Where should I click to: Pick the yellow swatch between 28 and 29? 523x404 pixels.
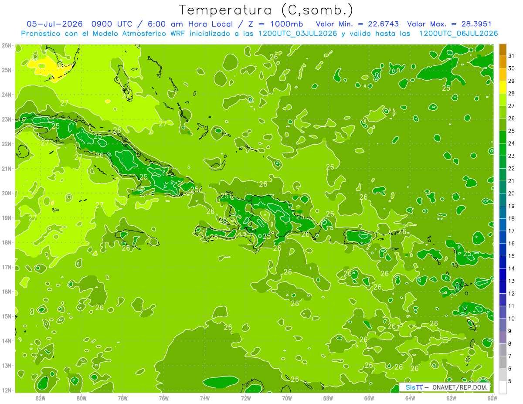(503, 87)
